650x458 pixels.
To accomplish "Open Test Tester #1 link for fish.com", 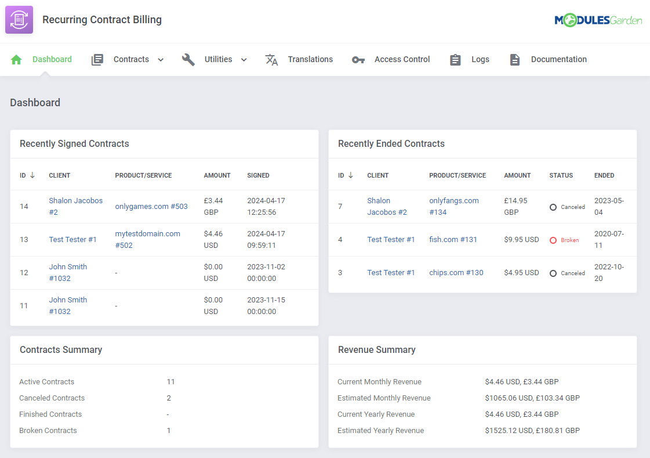I will coord(391,239).
